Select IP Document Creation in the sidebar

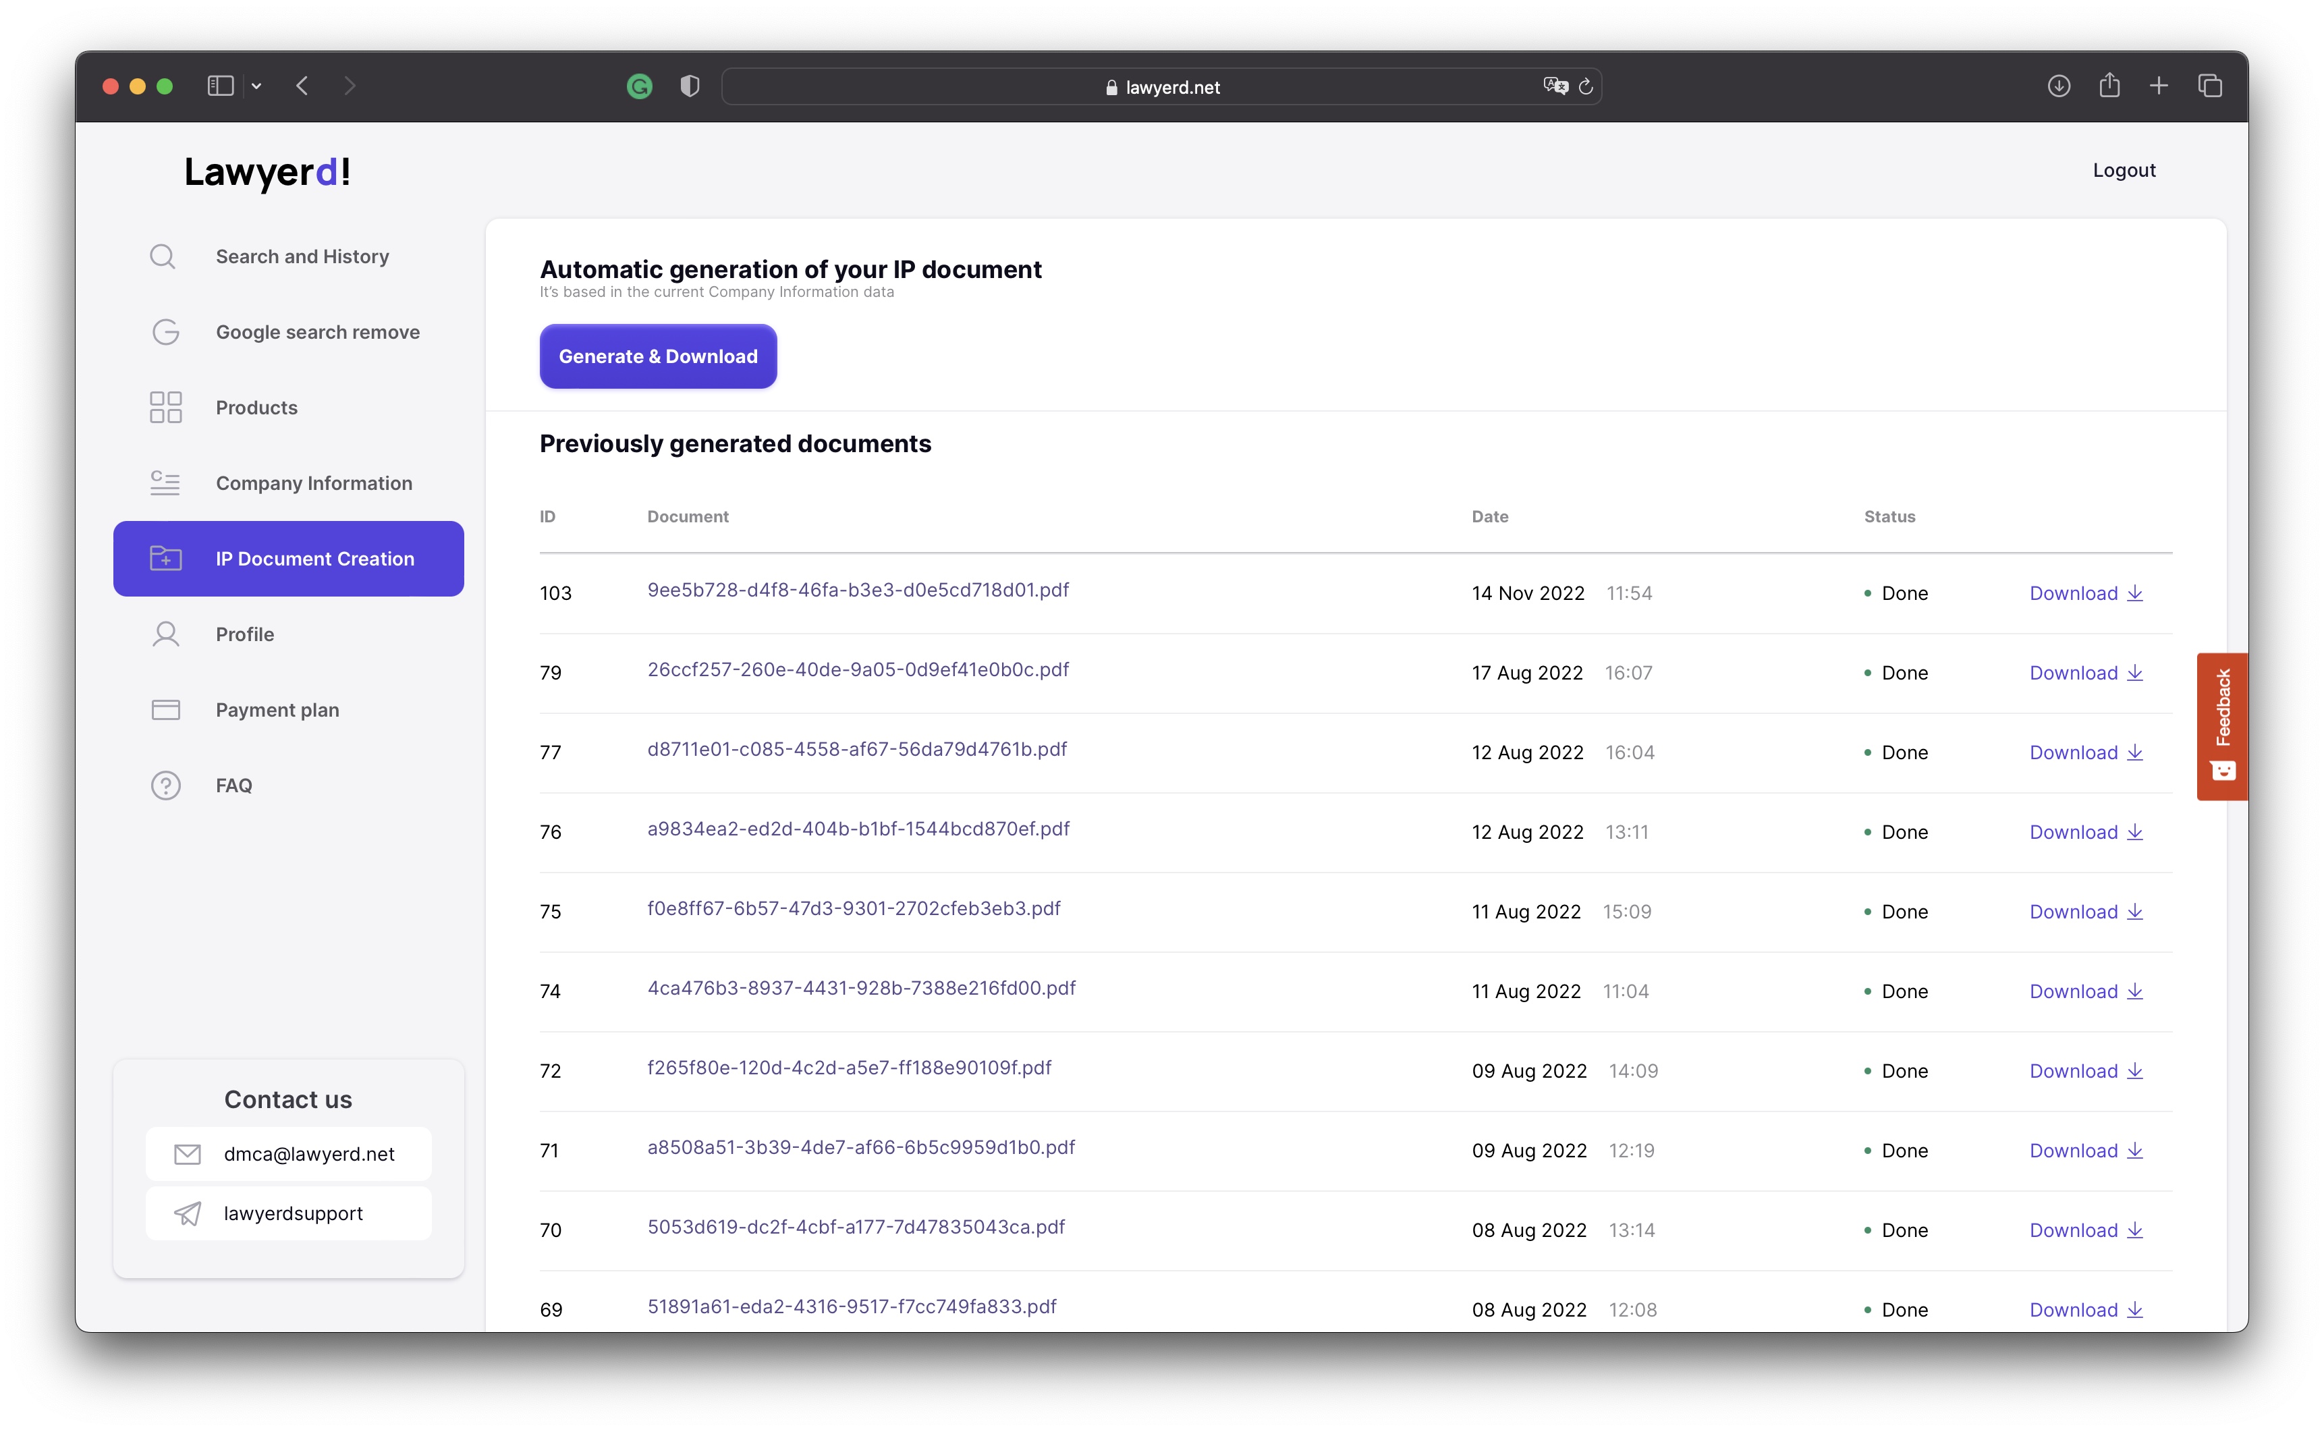coord(314,559)
